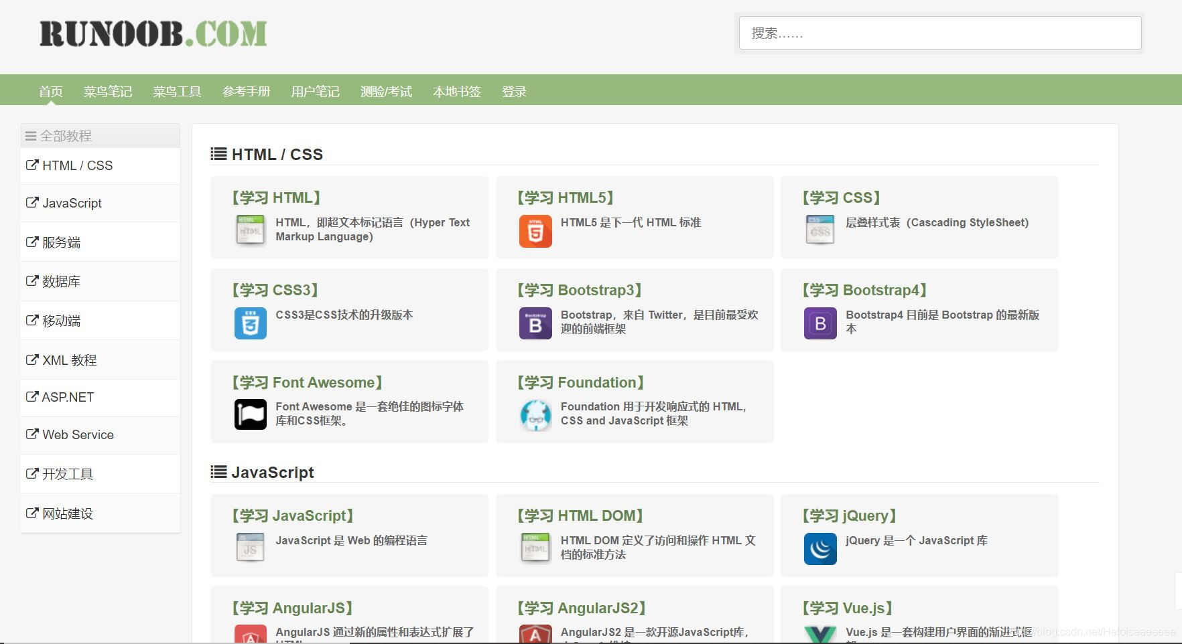Open the 【学习 Bootstrap3】 title link
The height and width of the screenshot is (644, 1182).
[x=580, y=290]
